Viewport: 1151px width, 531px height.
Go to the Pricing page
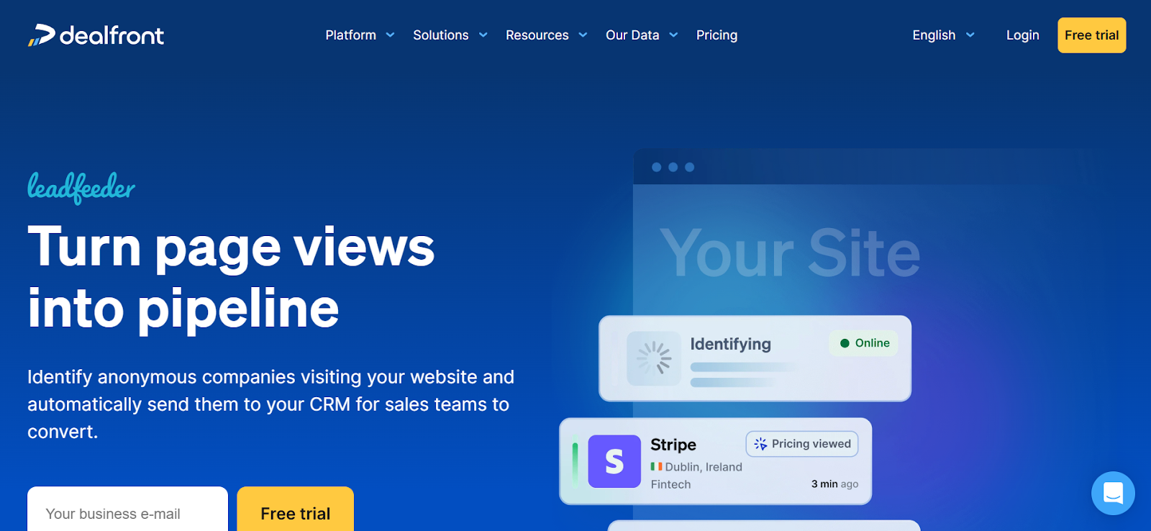[716, 35]
